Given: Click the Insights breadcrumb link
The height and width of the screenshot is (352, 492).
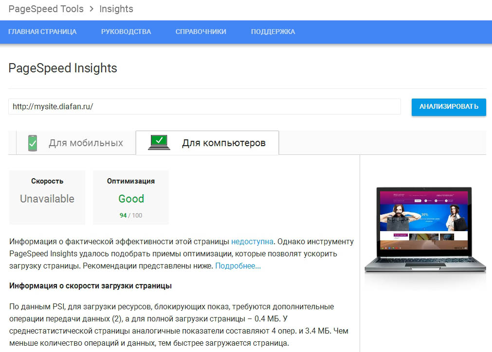Looking at the screenshot, I should tap(116, 9).
